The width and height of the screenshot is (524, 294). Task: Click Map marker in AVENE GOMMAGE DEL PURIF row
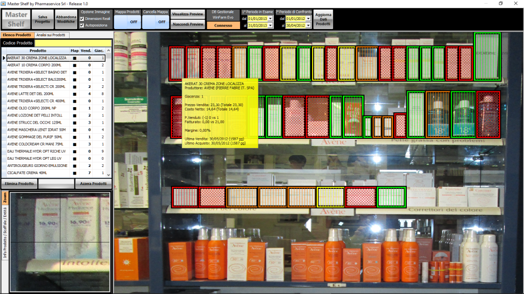75,137
